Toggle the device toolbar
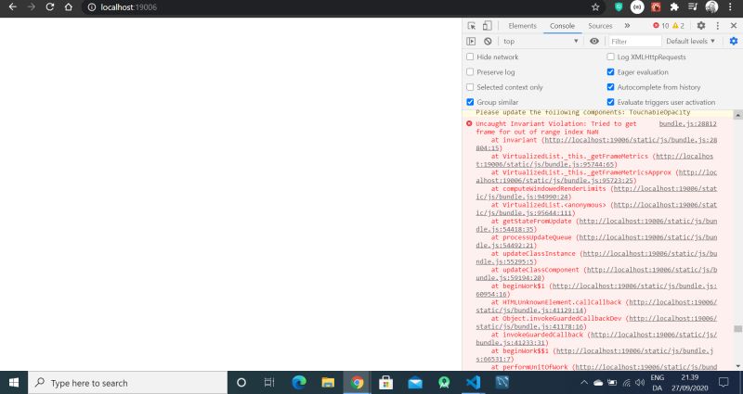The image size is (743, 394). [487, 26]
